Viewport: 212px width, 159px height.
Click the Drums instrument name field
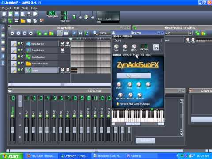[137, 40]
